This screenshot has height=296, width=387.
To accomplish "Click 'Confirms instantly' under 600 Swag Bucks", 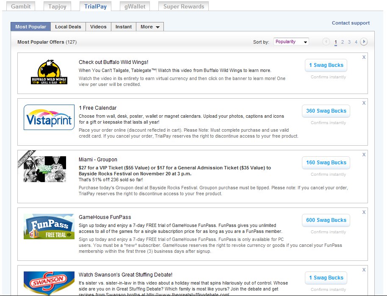I will coord(328,232).
